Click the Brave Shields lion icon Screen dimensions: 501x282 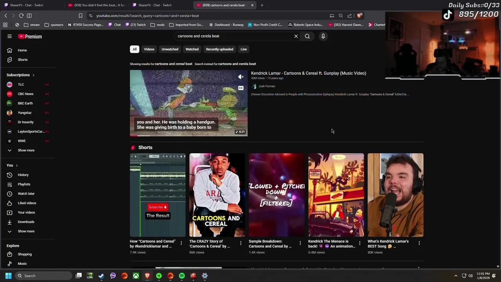(x=359, y=16)
